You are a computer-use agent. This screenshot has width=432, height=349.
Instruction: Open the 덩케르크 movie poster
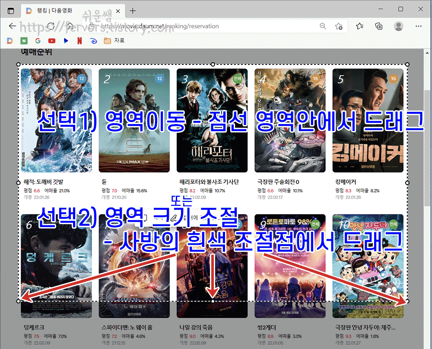pyautogui.click(x=57, y=266)
